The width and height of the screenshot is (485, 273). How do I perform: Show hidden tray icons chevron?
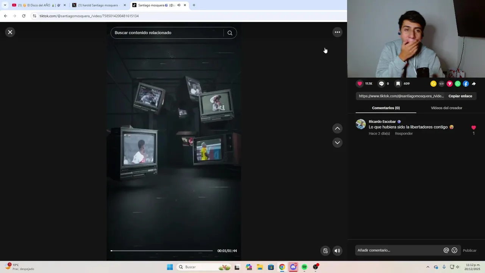click(x=428, y=267)
